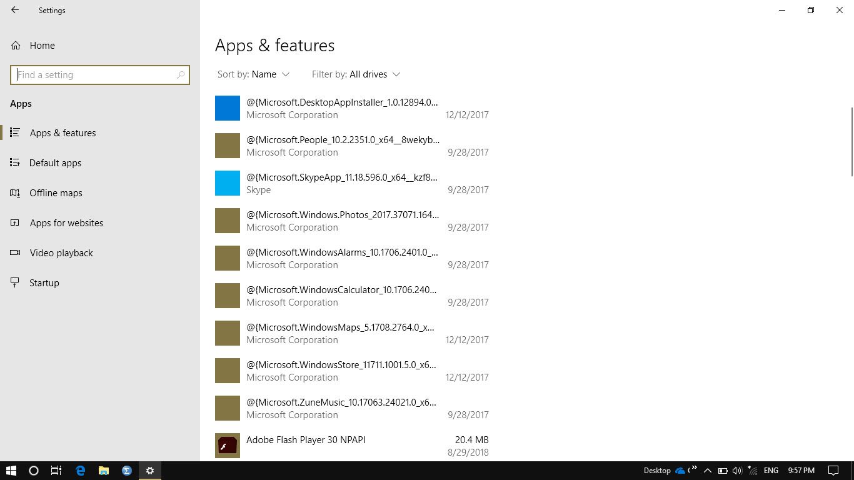854x480 pixels.
Task: Click the SkypeApp light blue icon
Action: coord(228,183)
